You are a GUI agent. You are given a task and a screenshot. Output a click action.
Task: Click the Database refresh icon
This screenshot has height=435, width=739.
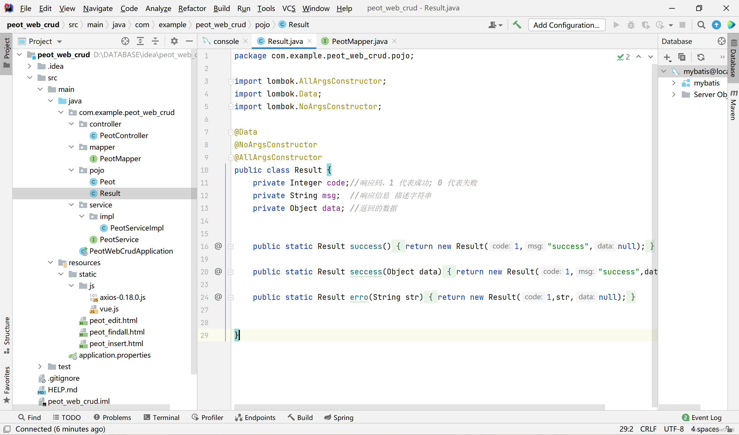(701, 57)
